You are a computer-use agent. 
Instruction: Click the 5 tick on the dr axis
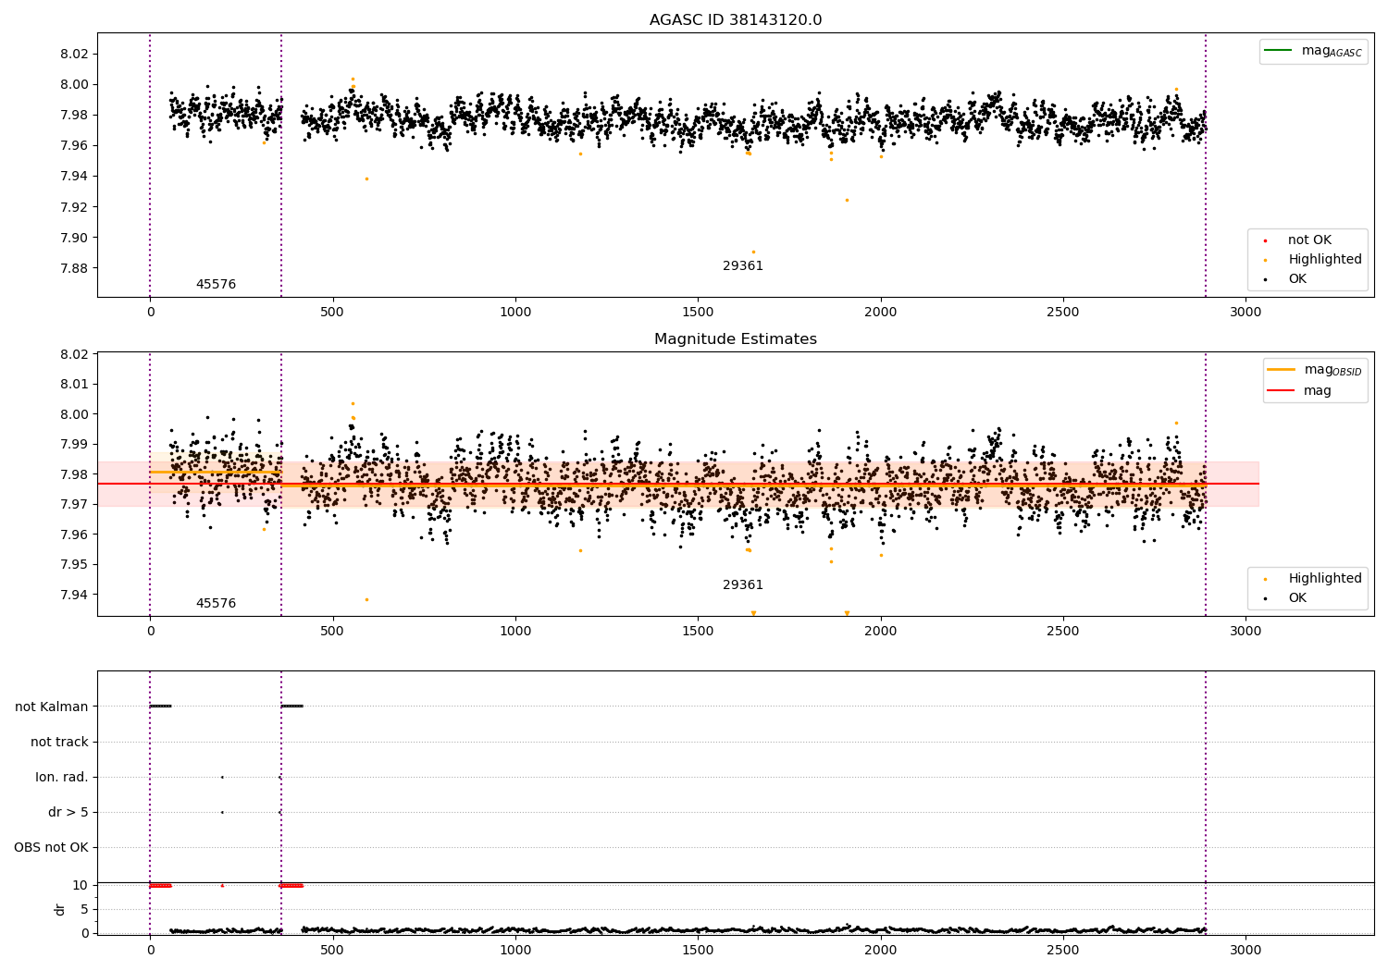[x=84, y=910]
